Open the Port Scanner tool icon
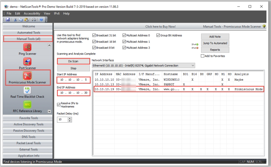 tap(27, 61)
